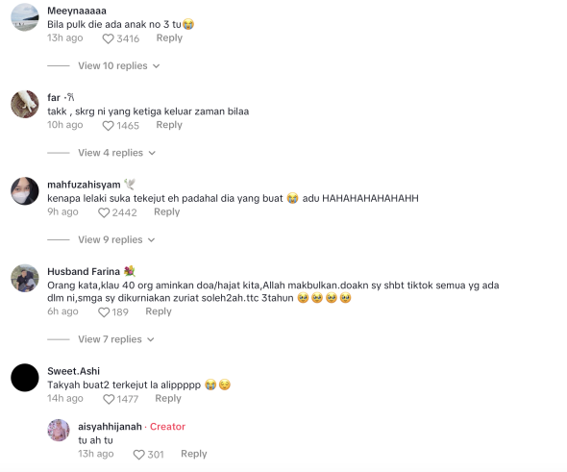Image resolution: width=567 pixels, height=472 pixels.
Task: Reply to Husband Farina's comment
Action: (x=159, y=311)
